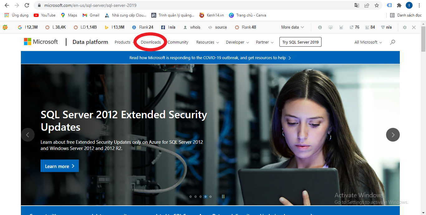
Task: Open the Danh sách đọc reading list
Action: coord(406,15)
